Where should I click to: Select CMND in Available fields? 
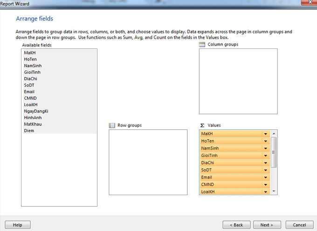60,98
